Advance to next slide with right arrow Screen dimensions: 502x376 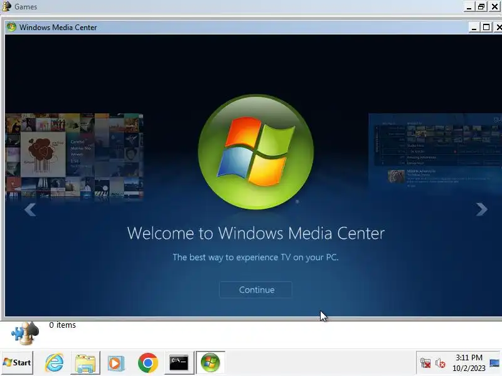point(481,209)
